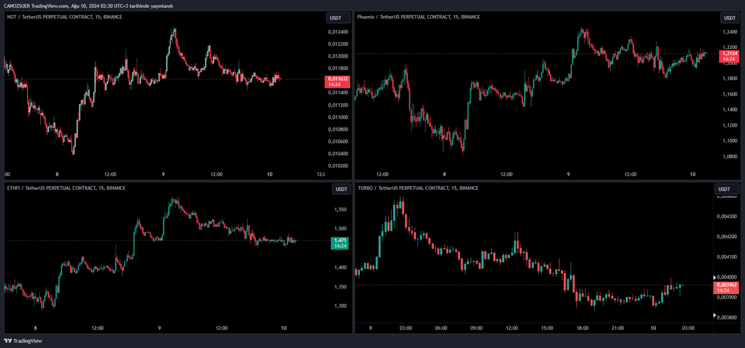Click the 1,1200 price label on Phoenix chart

point(729,125)
